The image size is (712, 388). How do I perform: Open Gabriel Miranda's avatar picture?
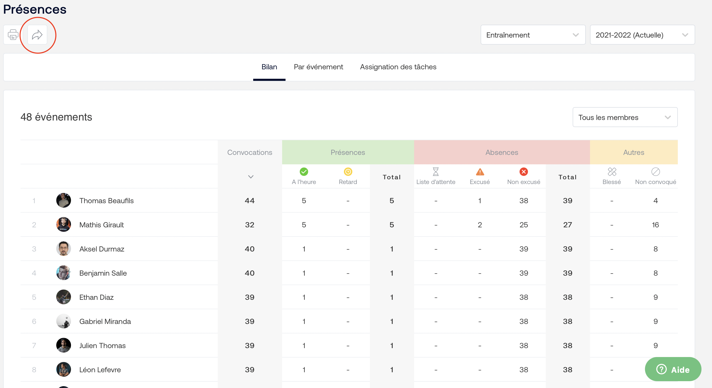64,321
